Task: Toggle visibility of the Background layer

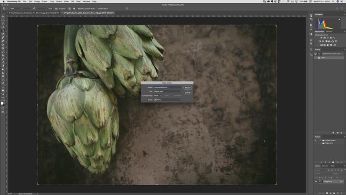Action: click(316, 181)
